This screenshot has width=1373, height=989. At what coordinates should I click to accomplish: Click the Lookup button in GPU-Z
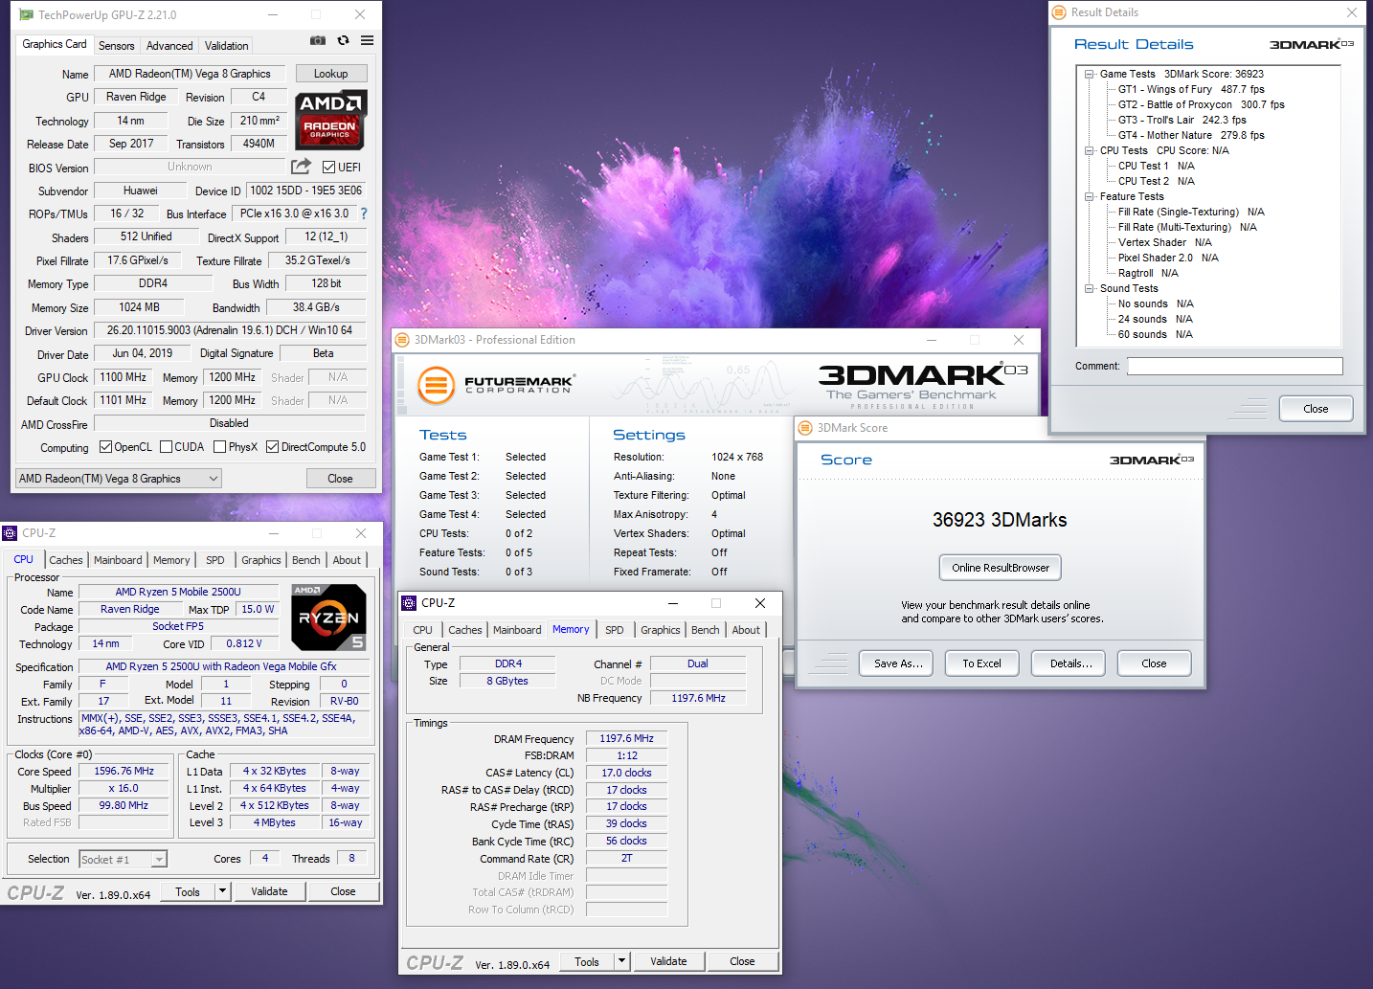[330, 74]
